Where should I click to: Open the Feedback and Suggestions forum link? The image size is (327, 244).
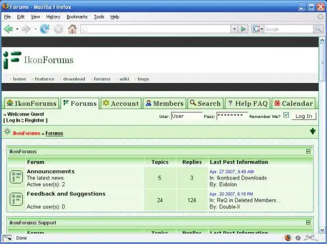(66, 194)
